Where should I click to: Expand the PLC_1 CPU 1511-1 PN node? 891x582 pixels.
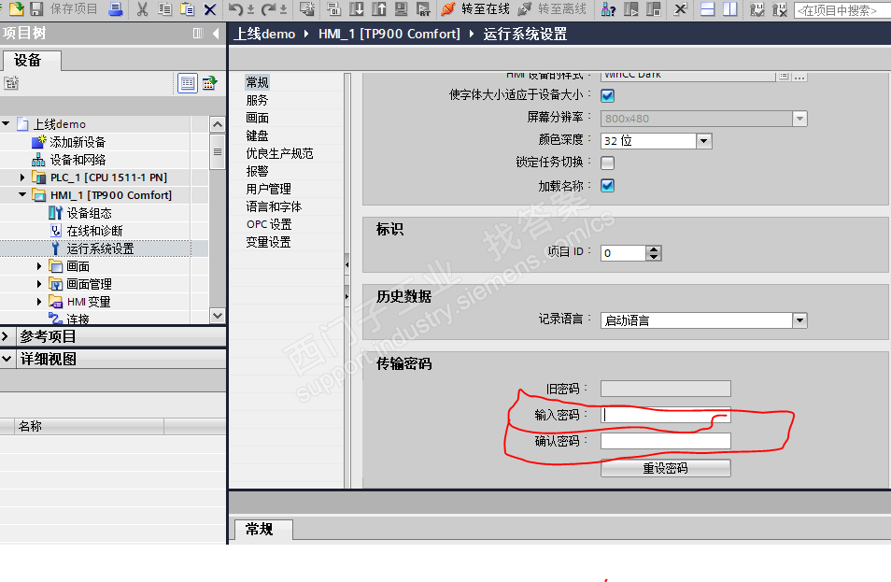[x=22, y=177]
